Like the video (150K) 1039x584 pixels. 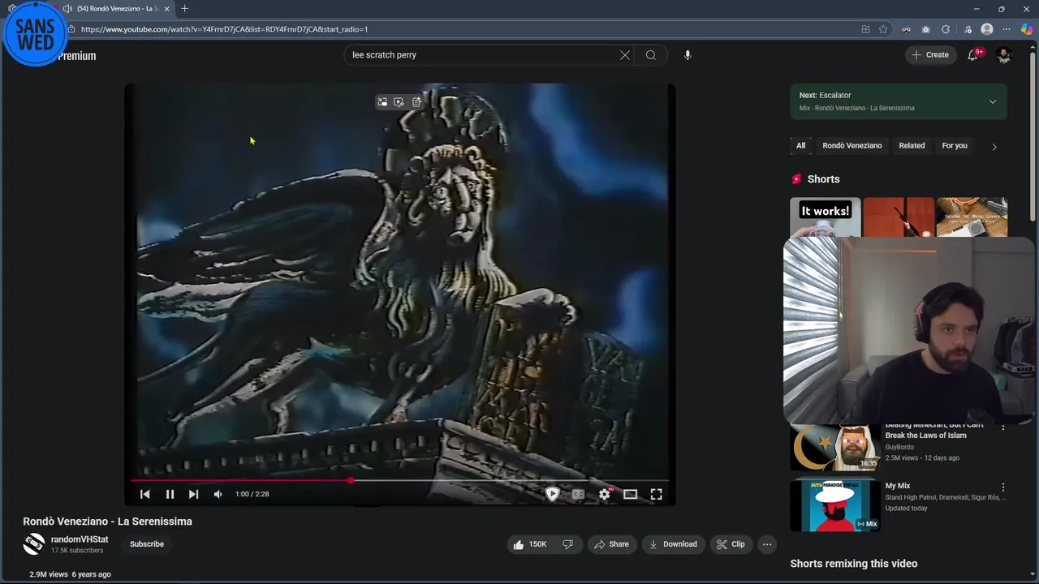point(529,544)
